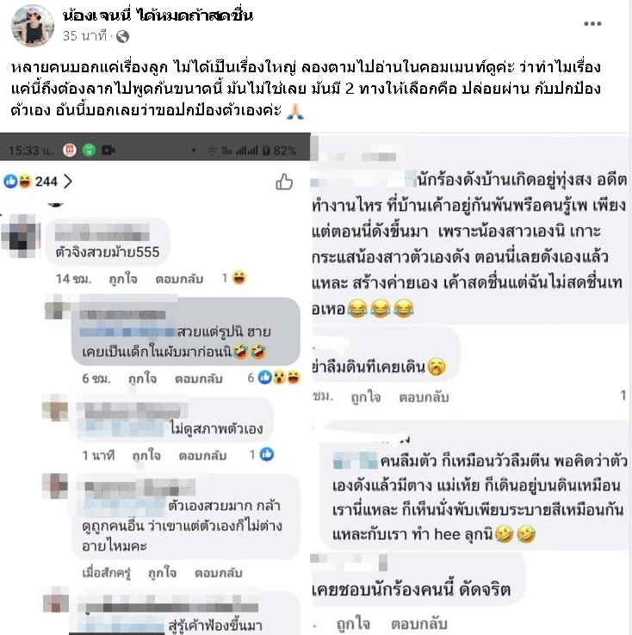Click ตอบกลับ under เคยชอบนักร้องคนนี้ comment
The height and width of the screenshot is (635, 632).
(x=419, y=624)
